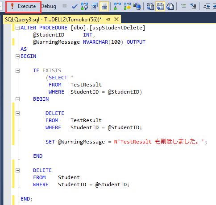Click TestResult in the subquery FROM clause
This screenshot has width=216, height=205.
coord(86,85)
